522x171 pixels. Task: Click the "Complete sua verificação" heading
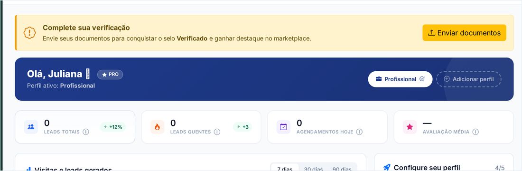[x=86, y=28]
